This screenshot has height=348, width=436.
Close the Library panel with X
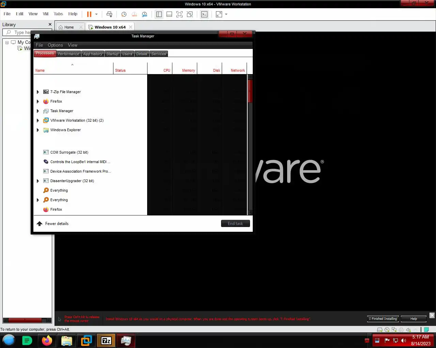50,24
